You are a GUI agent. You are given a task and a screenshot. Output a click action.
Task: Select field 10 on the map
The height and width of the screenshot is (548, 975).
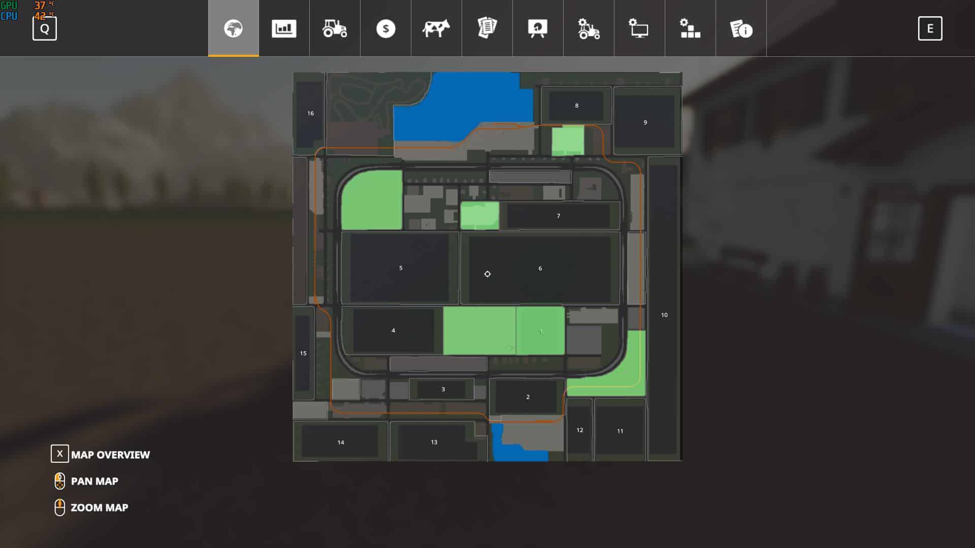pyautogui.click(x=664, y=315)
